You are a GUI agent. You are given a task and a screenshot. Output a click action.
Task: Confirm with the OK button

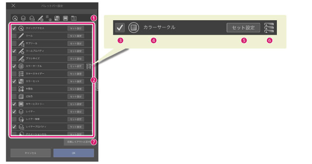pyautogui.click(x=74, y=153)
